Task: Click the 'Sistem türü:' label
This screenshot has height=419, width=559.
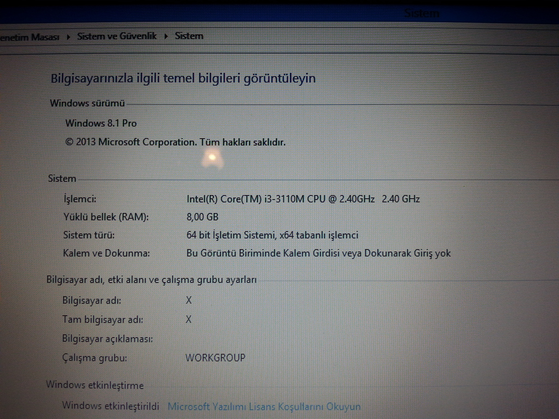Action: (x=89, y=235)
